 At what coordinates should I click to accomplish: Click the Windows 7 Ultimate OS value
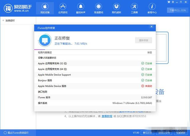pyautogui.click(x=132, y=103)
